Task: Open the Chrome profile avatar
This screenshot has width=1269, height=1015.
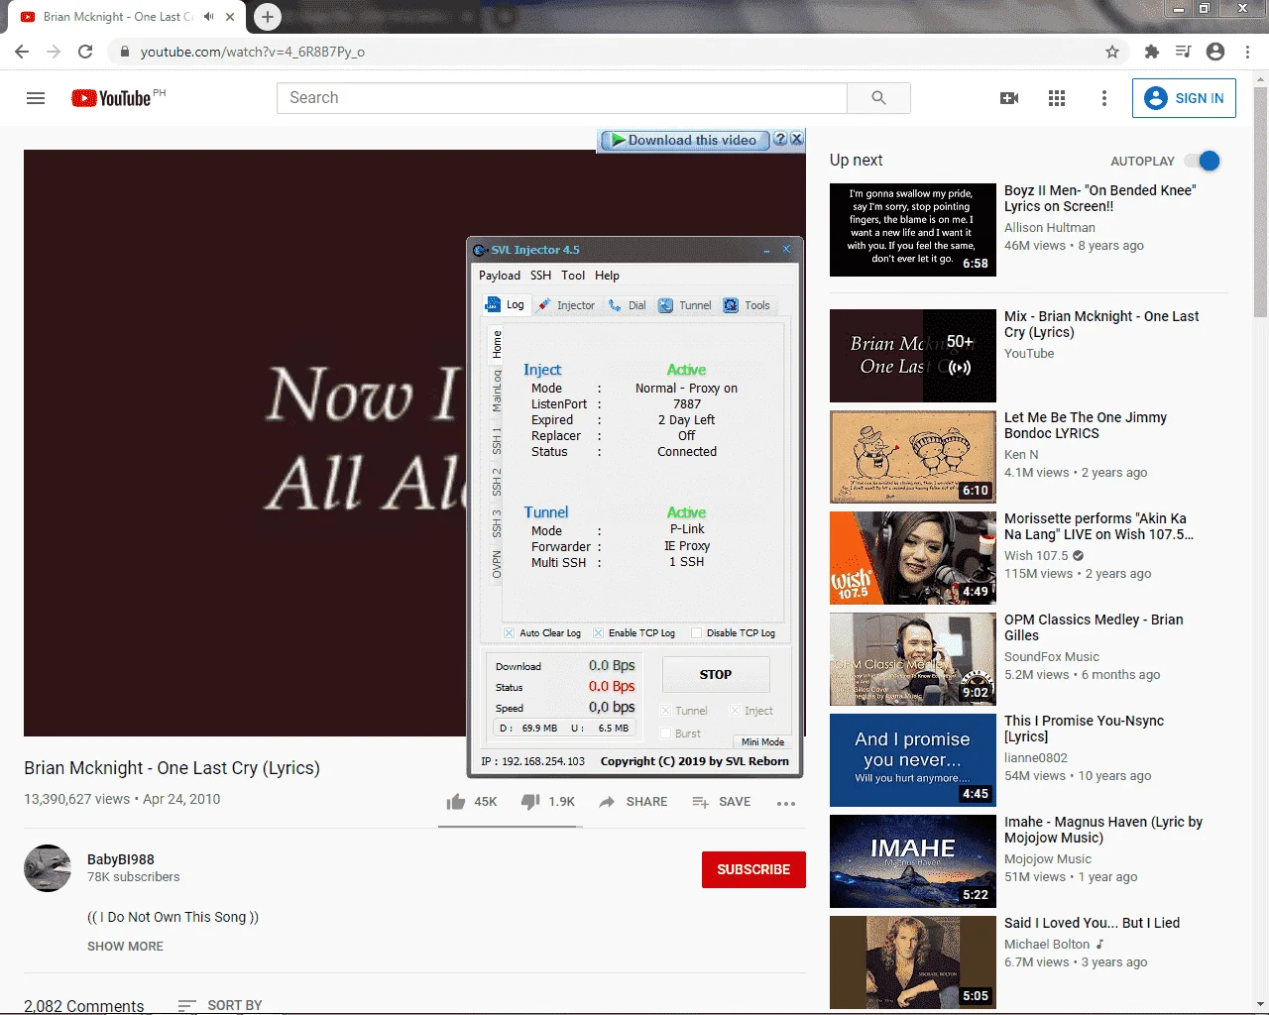Action: (x=1215, y=52)
